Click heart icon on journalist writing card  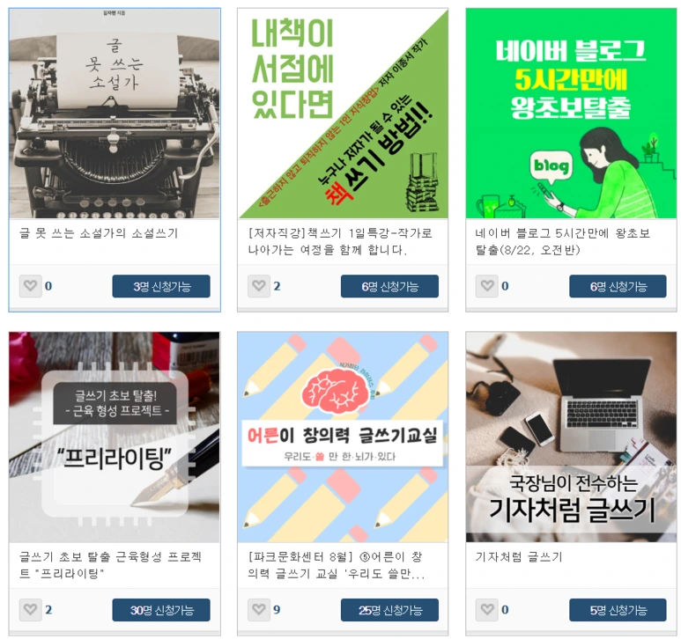(487, 609)
